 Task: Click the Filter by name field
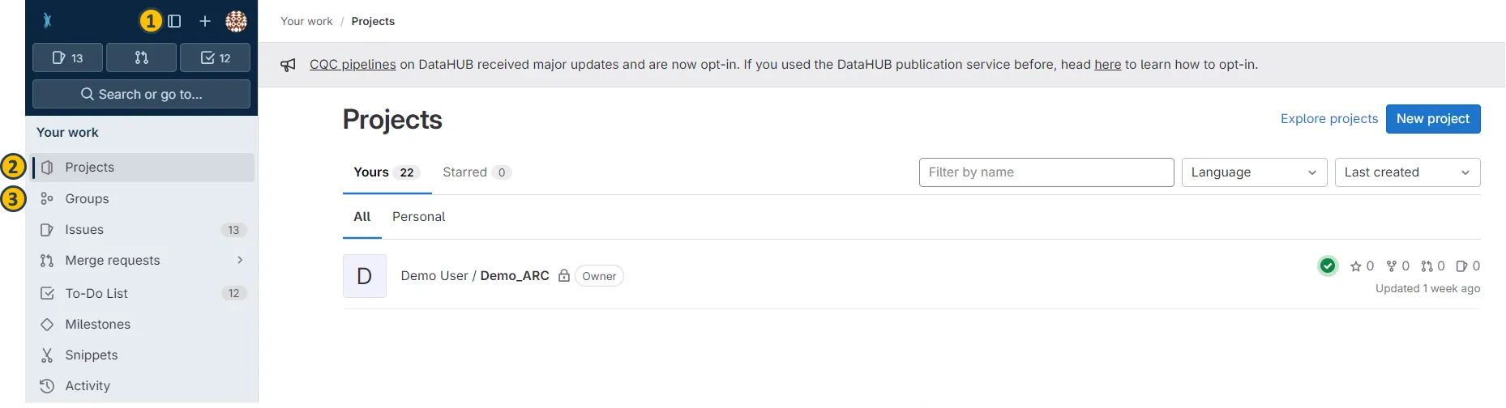(1046, 172)
